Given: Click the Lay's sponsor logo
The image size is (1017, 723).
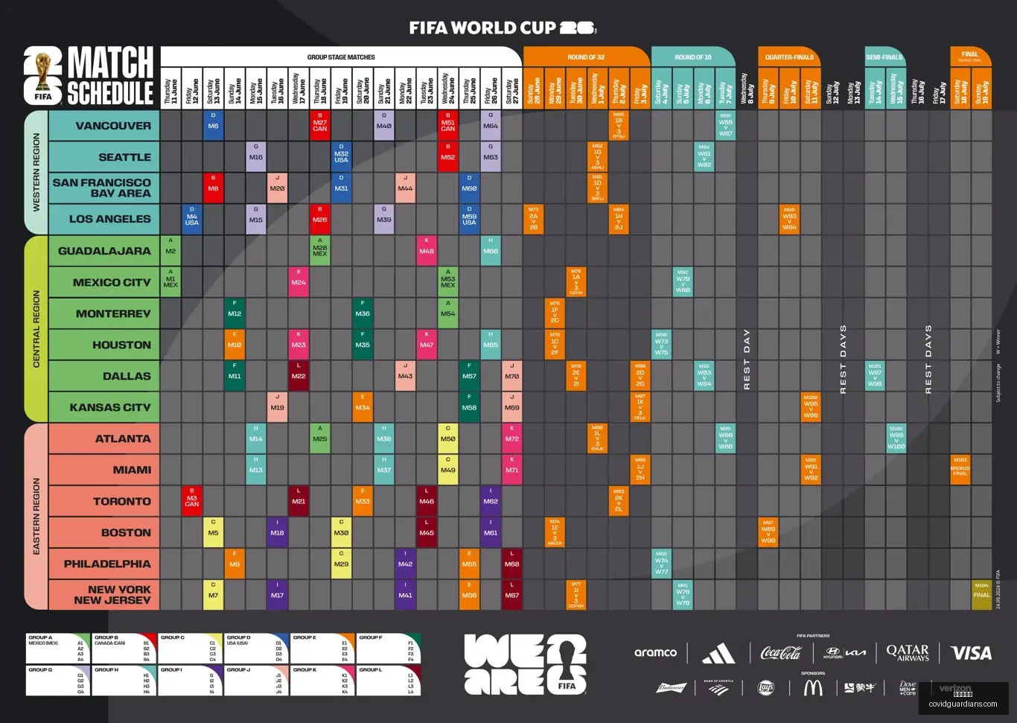Looking at the screenshot, I should (x=765, y=688).
